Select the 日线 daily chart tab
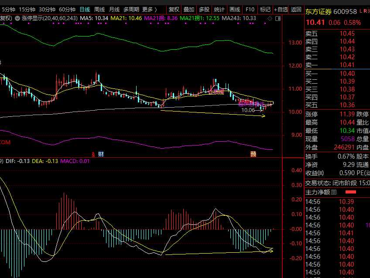Screen dimensions: 370x278 click(x=85, y=10)
